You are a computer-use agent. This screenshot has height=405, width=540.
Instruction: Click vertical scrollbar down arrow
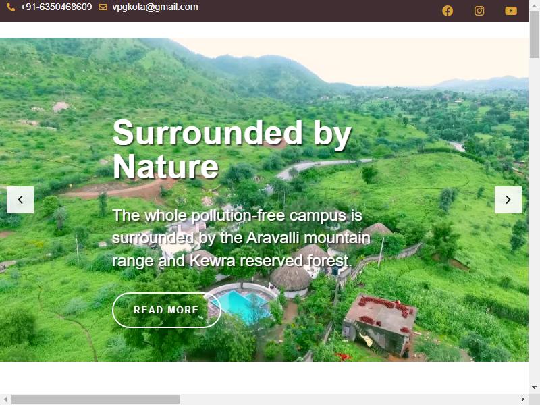click(x=534, y=387)
